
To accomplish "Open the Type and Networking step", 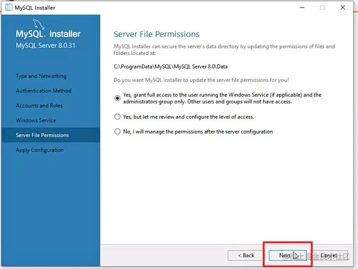I will click(41, 76).
